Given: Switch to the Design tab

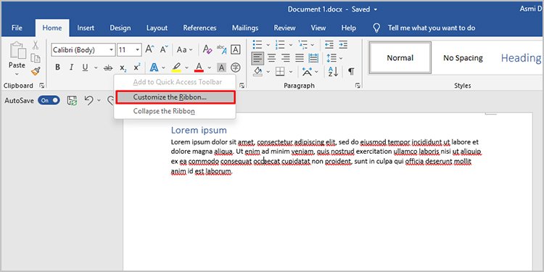Looking at the screenshot, I should [x=120, y=28].
